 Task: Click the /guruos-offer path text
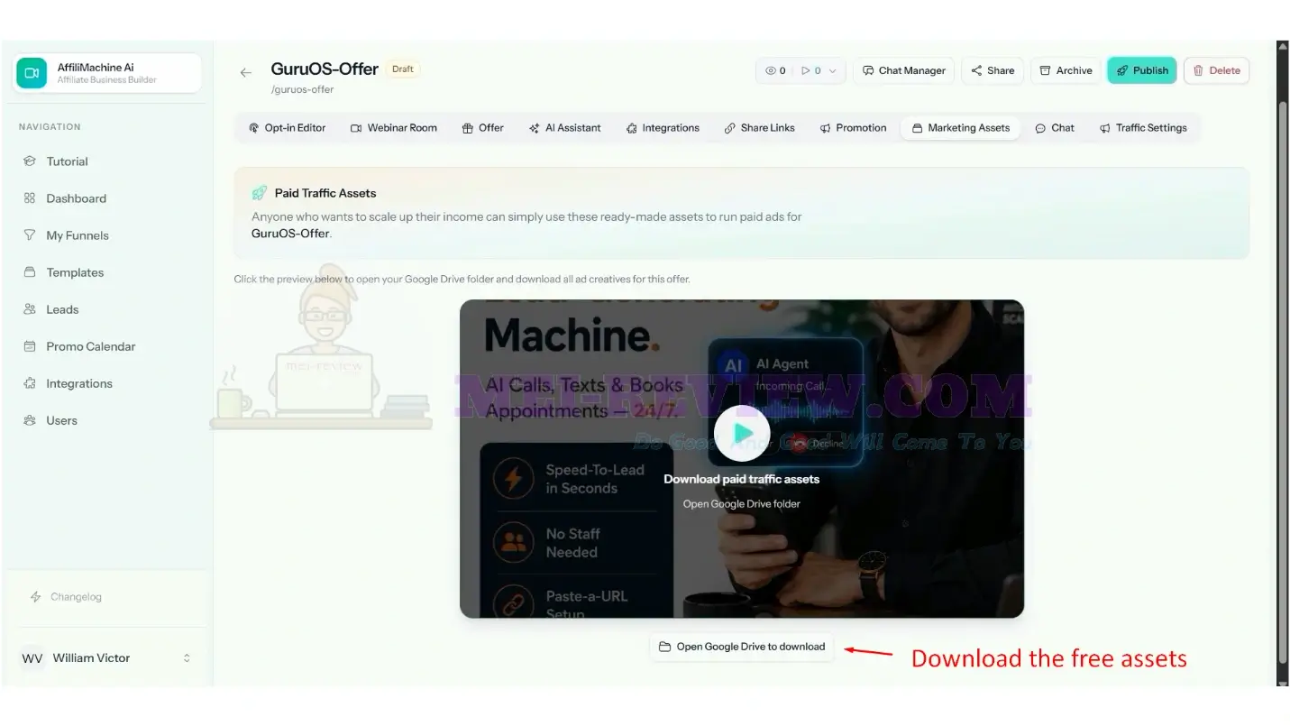coord(302,89)
